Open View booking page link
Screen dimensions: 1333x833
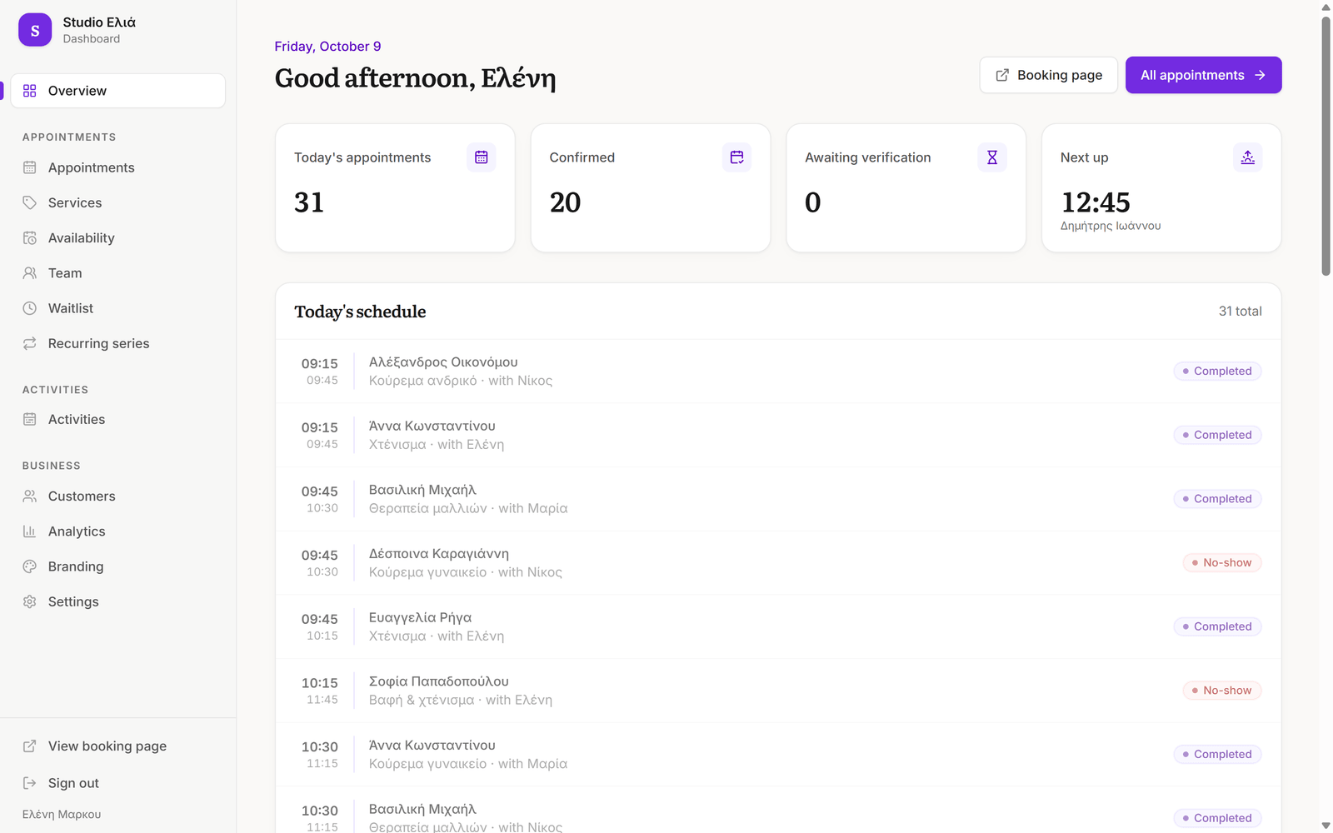(x=117, y=746)
